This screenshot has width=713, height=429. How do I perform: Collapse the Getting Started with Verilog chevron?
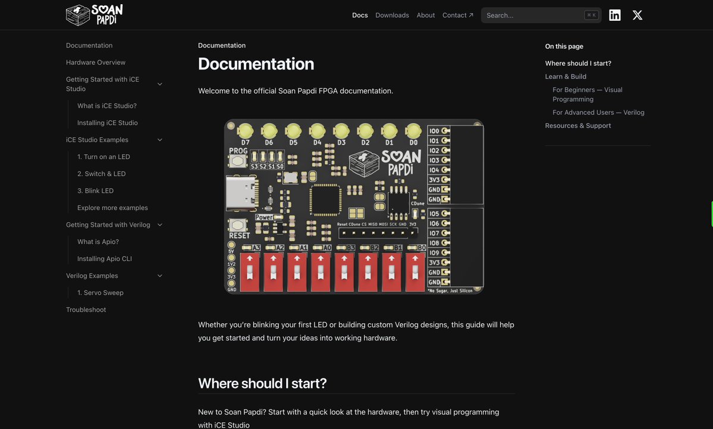tap(160, 225)
